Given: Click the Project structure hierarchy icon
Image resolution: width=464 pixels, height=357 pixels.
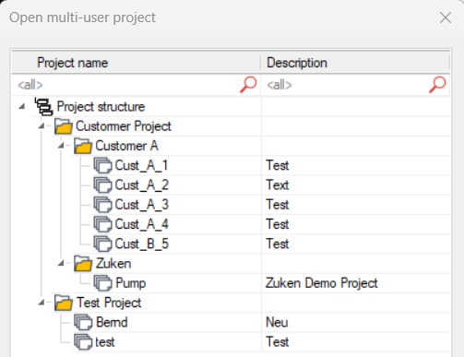Looking at the screenshot, I should (x=43, y=107).
